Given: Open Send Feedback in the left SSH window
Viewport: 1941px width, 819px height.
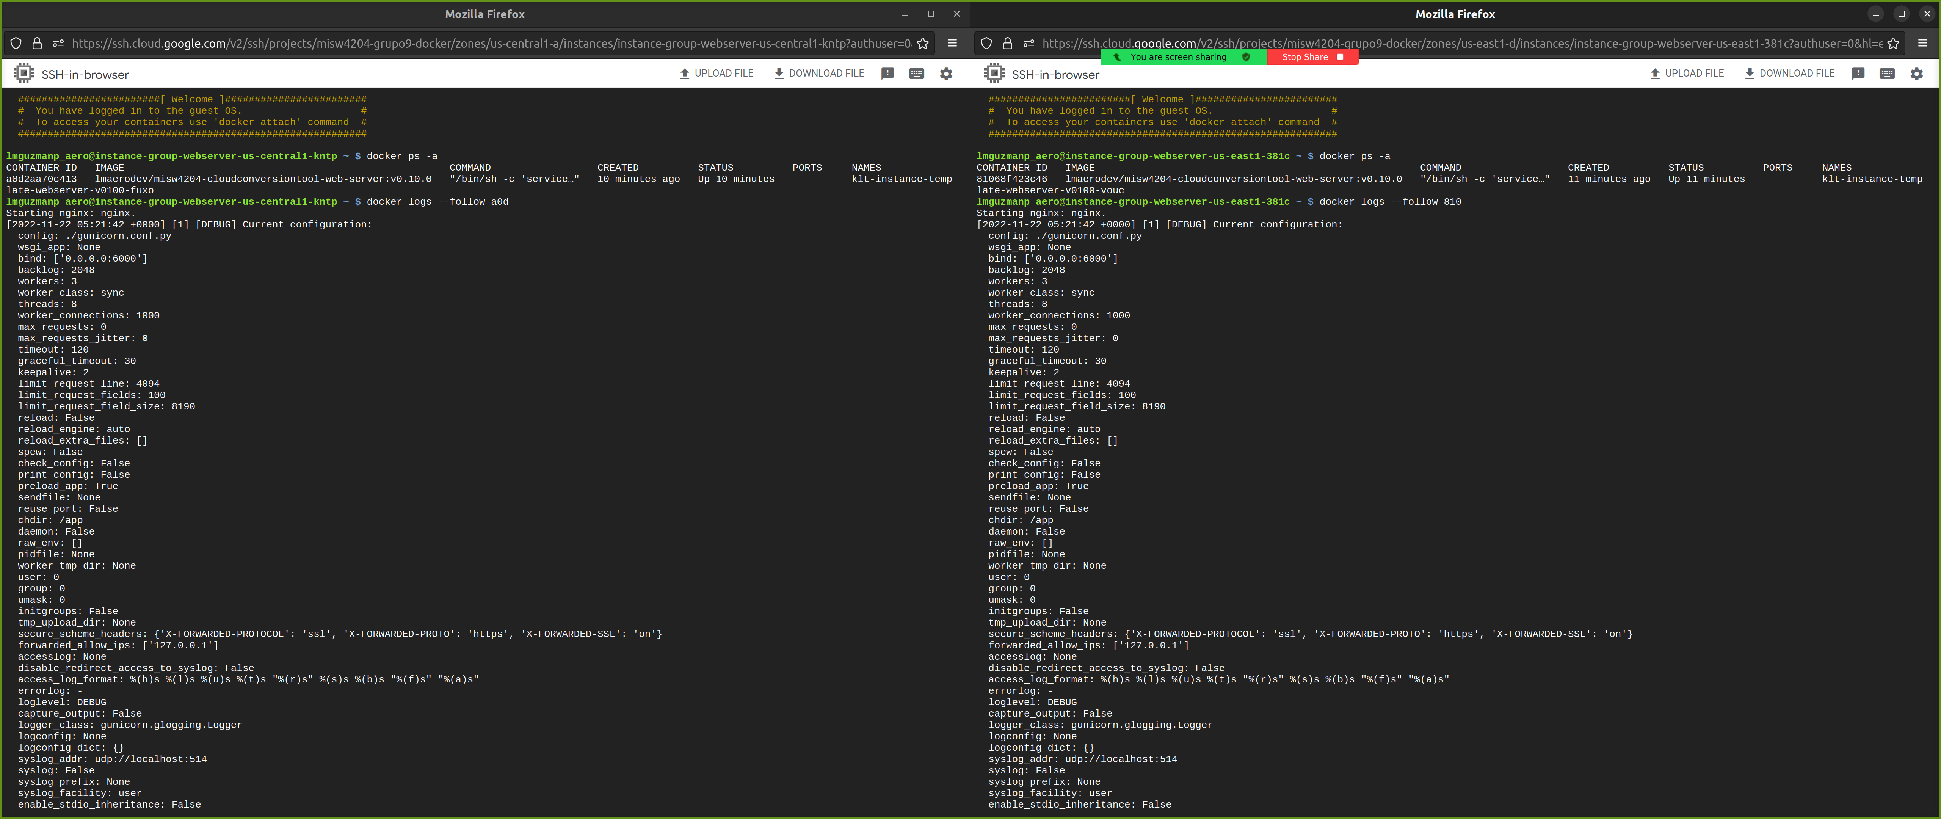Looking at the screenshot, I should point(887,73).
